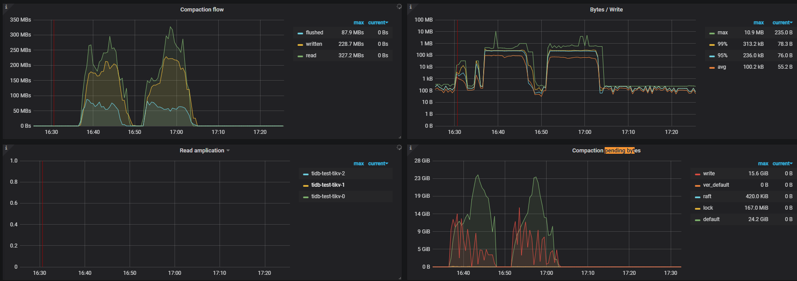Sort Compaction flow legend by 'current' column
Viewport: 797px width, 281px height.
coord(378,22)
